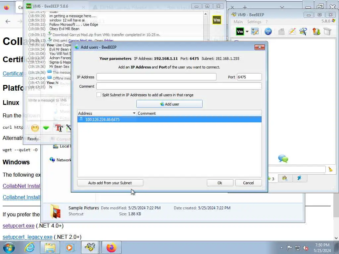The height and width of the screenshot is (254, 339).
Task: Click the pencil write-message icon in VM9 toolbar
Action: click(x=292, y=31)
